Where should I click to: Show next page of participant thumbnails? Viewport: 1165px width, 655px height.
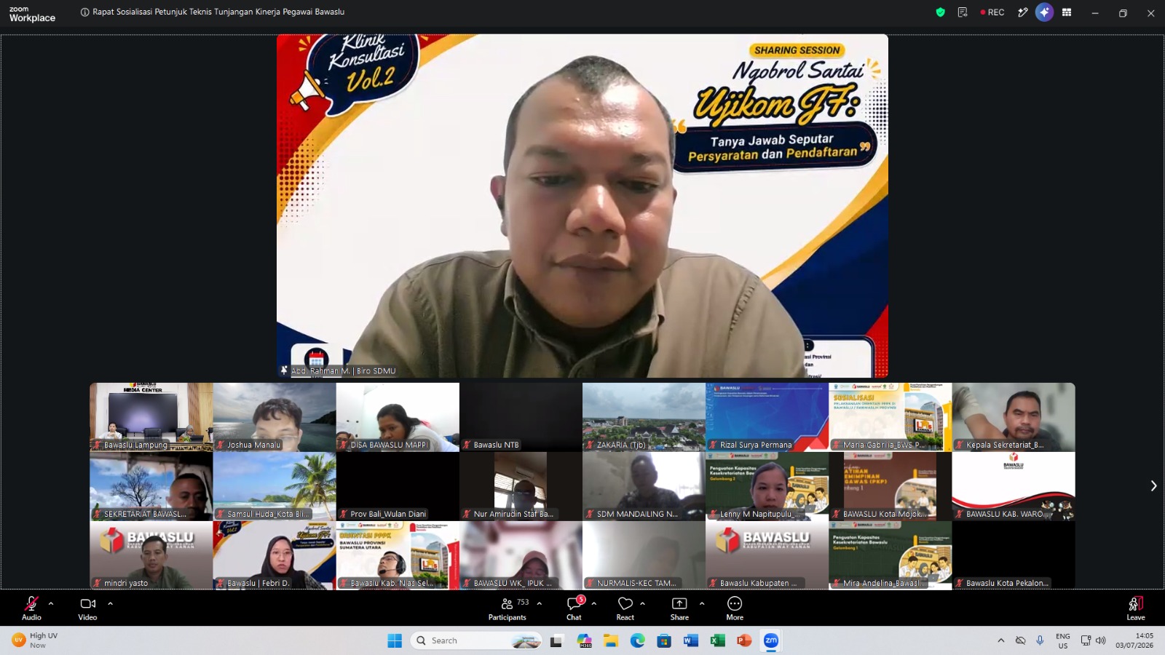point(1153,485)
